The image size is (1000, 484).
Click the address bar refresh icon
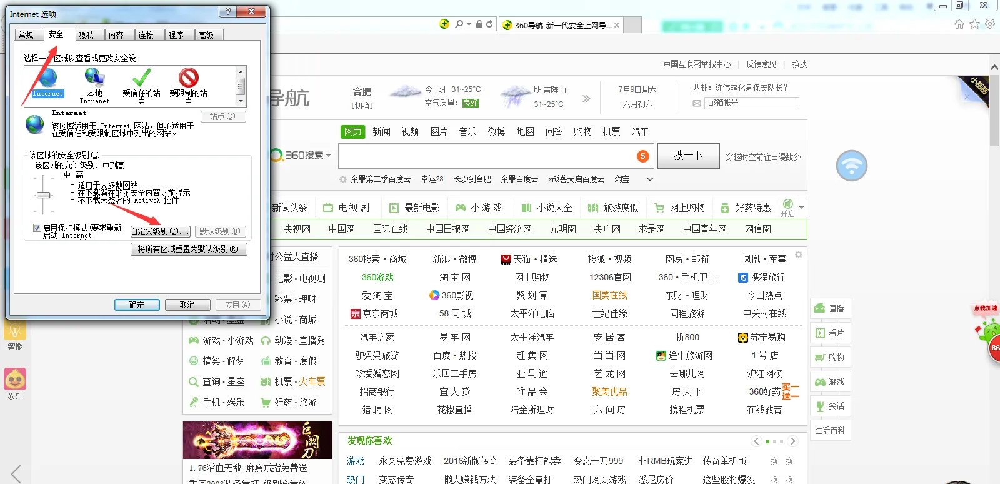click(x=489, y=24)
